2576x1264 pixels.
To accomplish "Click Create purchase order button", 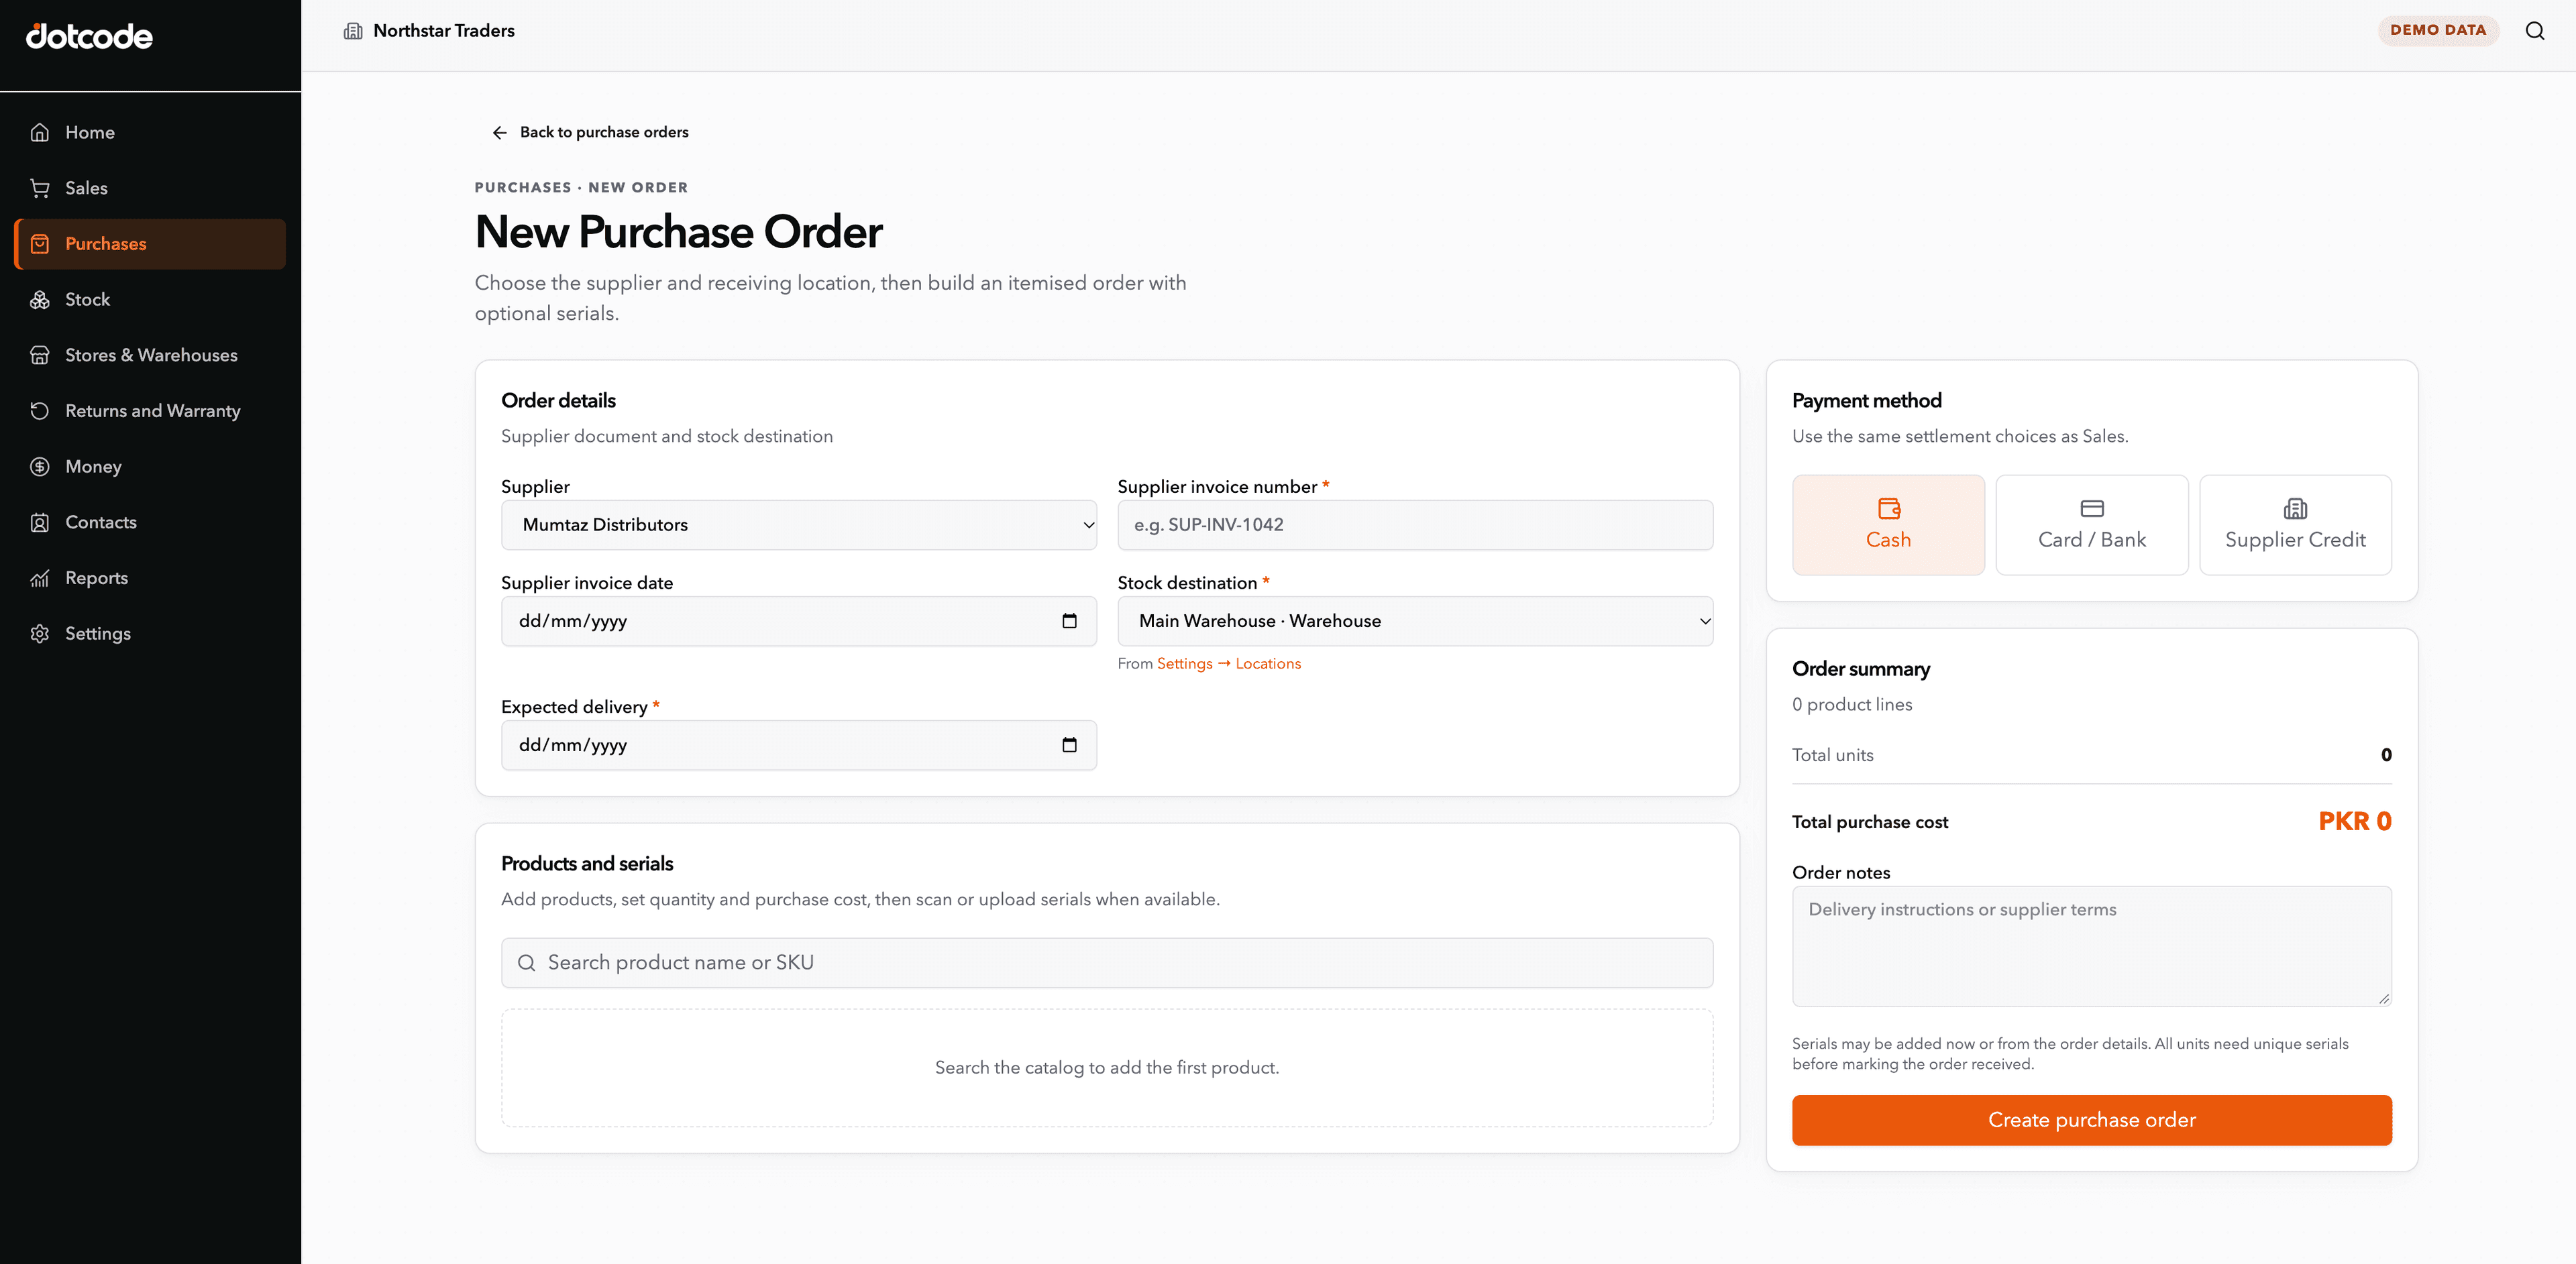I will (x=2092, y=1120).
